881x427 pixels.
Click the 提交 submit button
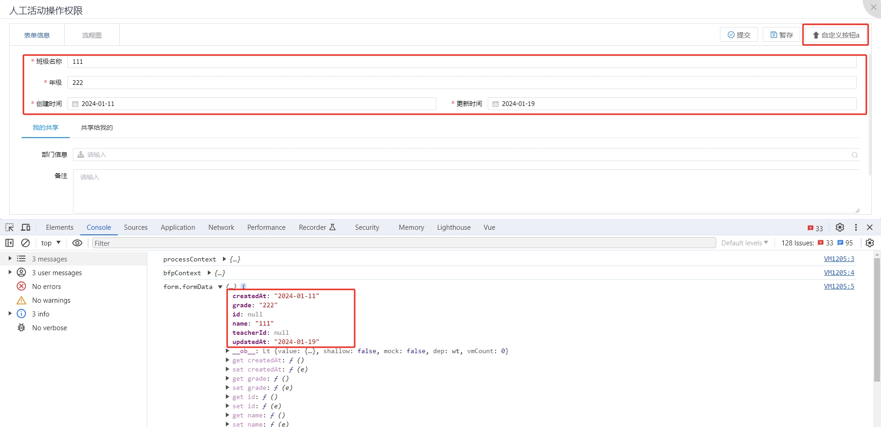click(x=739, y=35)
